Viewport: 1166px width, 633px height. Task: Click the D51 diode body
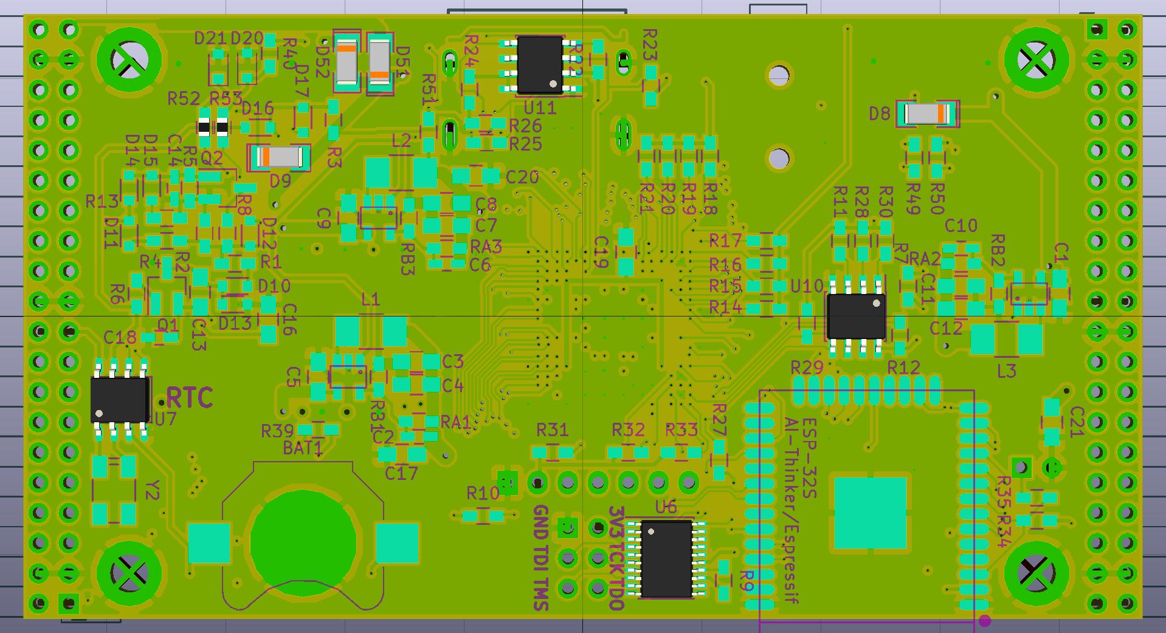(380, 63)
